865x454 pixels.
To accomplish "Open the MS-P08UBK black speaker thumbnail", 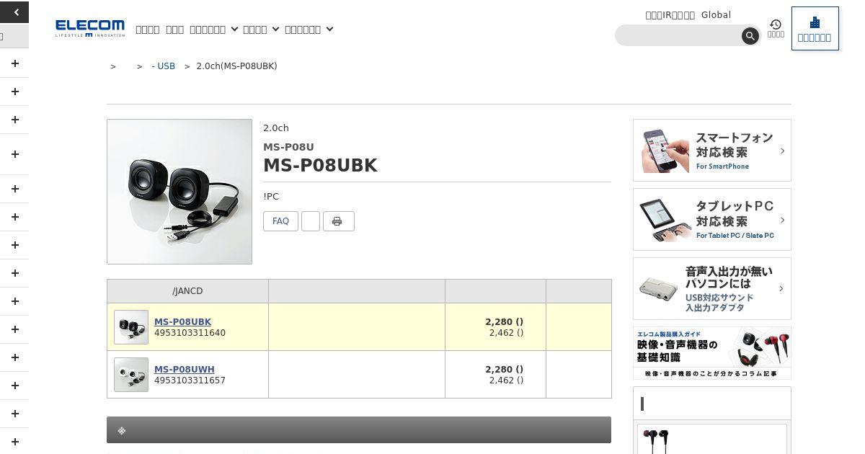I will click(131, 327).
